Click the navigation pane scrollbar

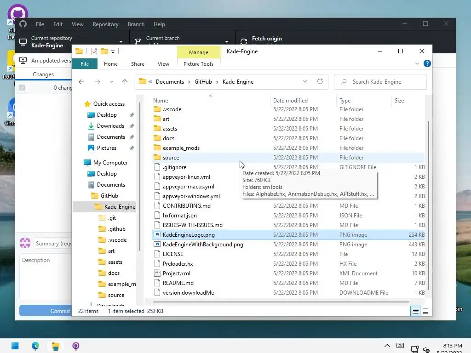[140, 176]
